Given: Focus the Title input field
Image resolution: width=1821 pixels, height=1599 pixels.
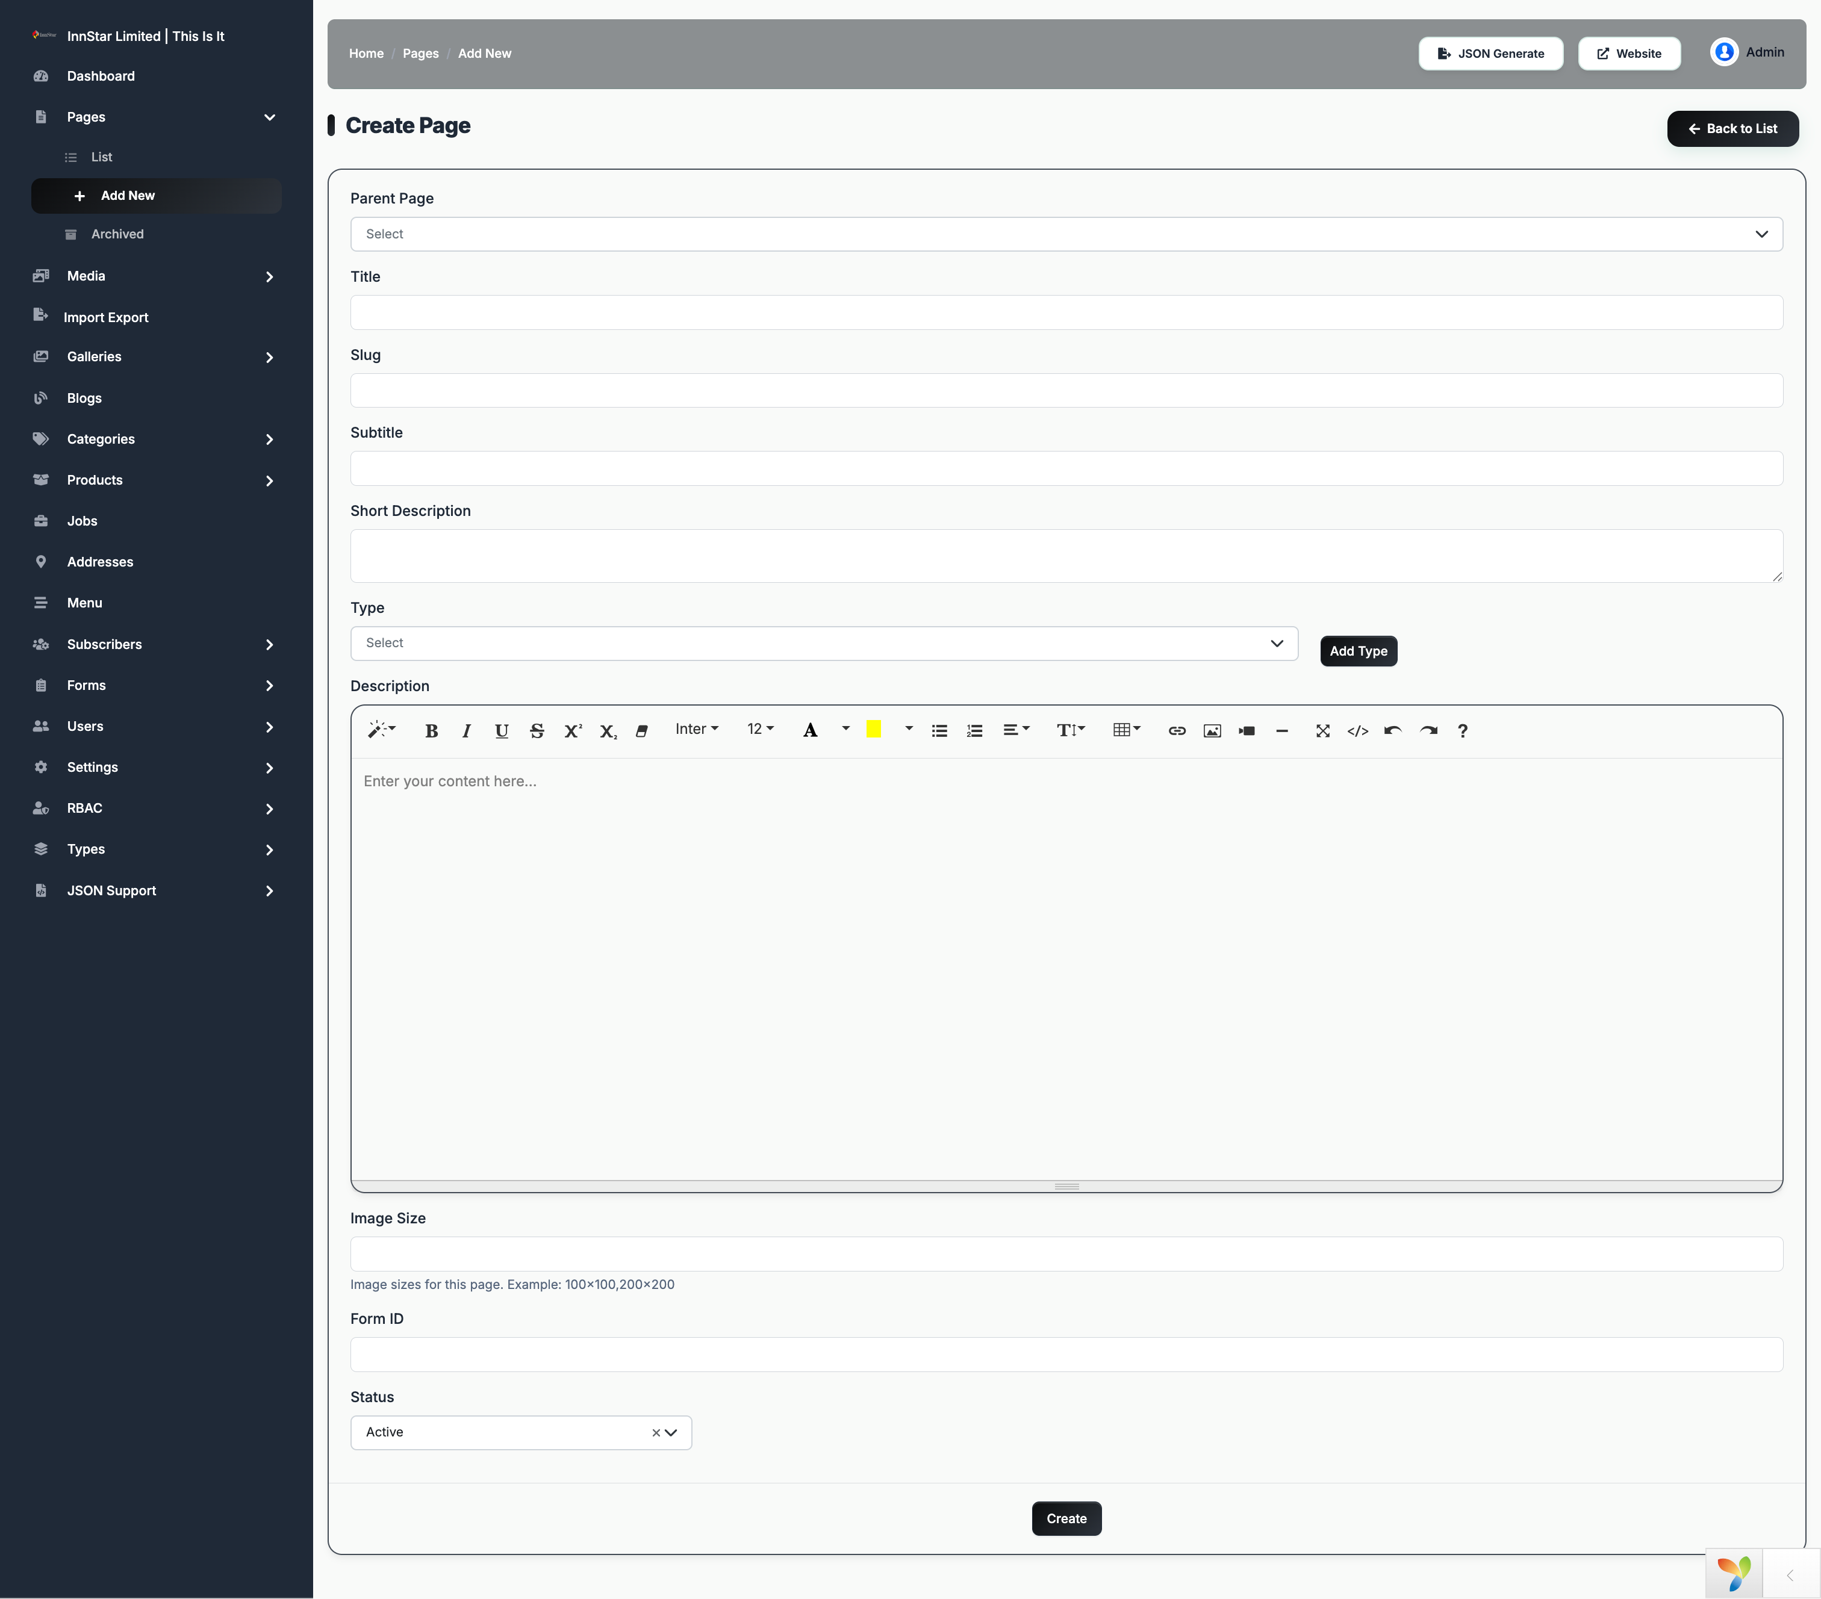Looking at the screenshot, I should click(x=1066, y=312).
